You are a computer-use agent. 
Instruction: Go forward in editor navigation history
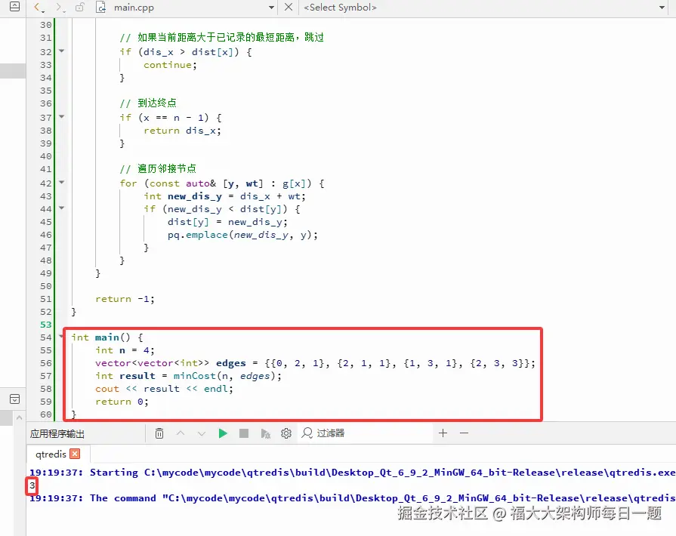[x=60, y=8]
